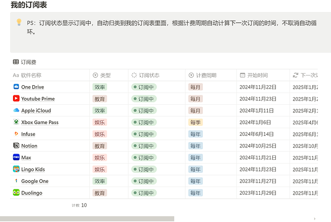Click Apple iCloud's 每月 billing tag
The height and width of the screenshot is (222, 331).
[196, 111]
